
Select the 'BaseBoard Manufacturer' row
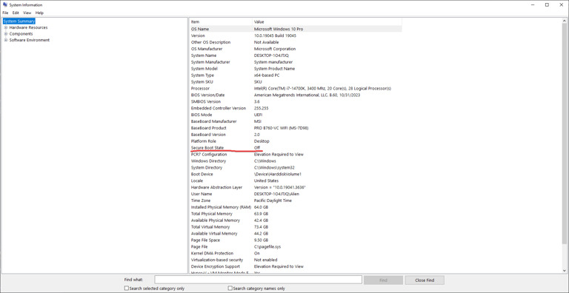click(296, 121)
